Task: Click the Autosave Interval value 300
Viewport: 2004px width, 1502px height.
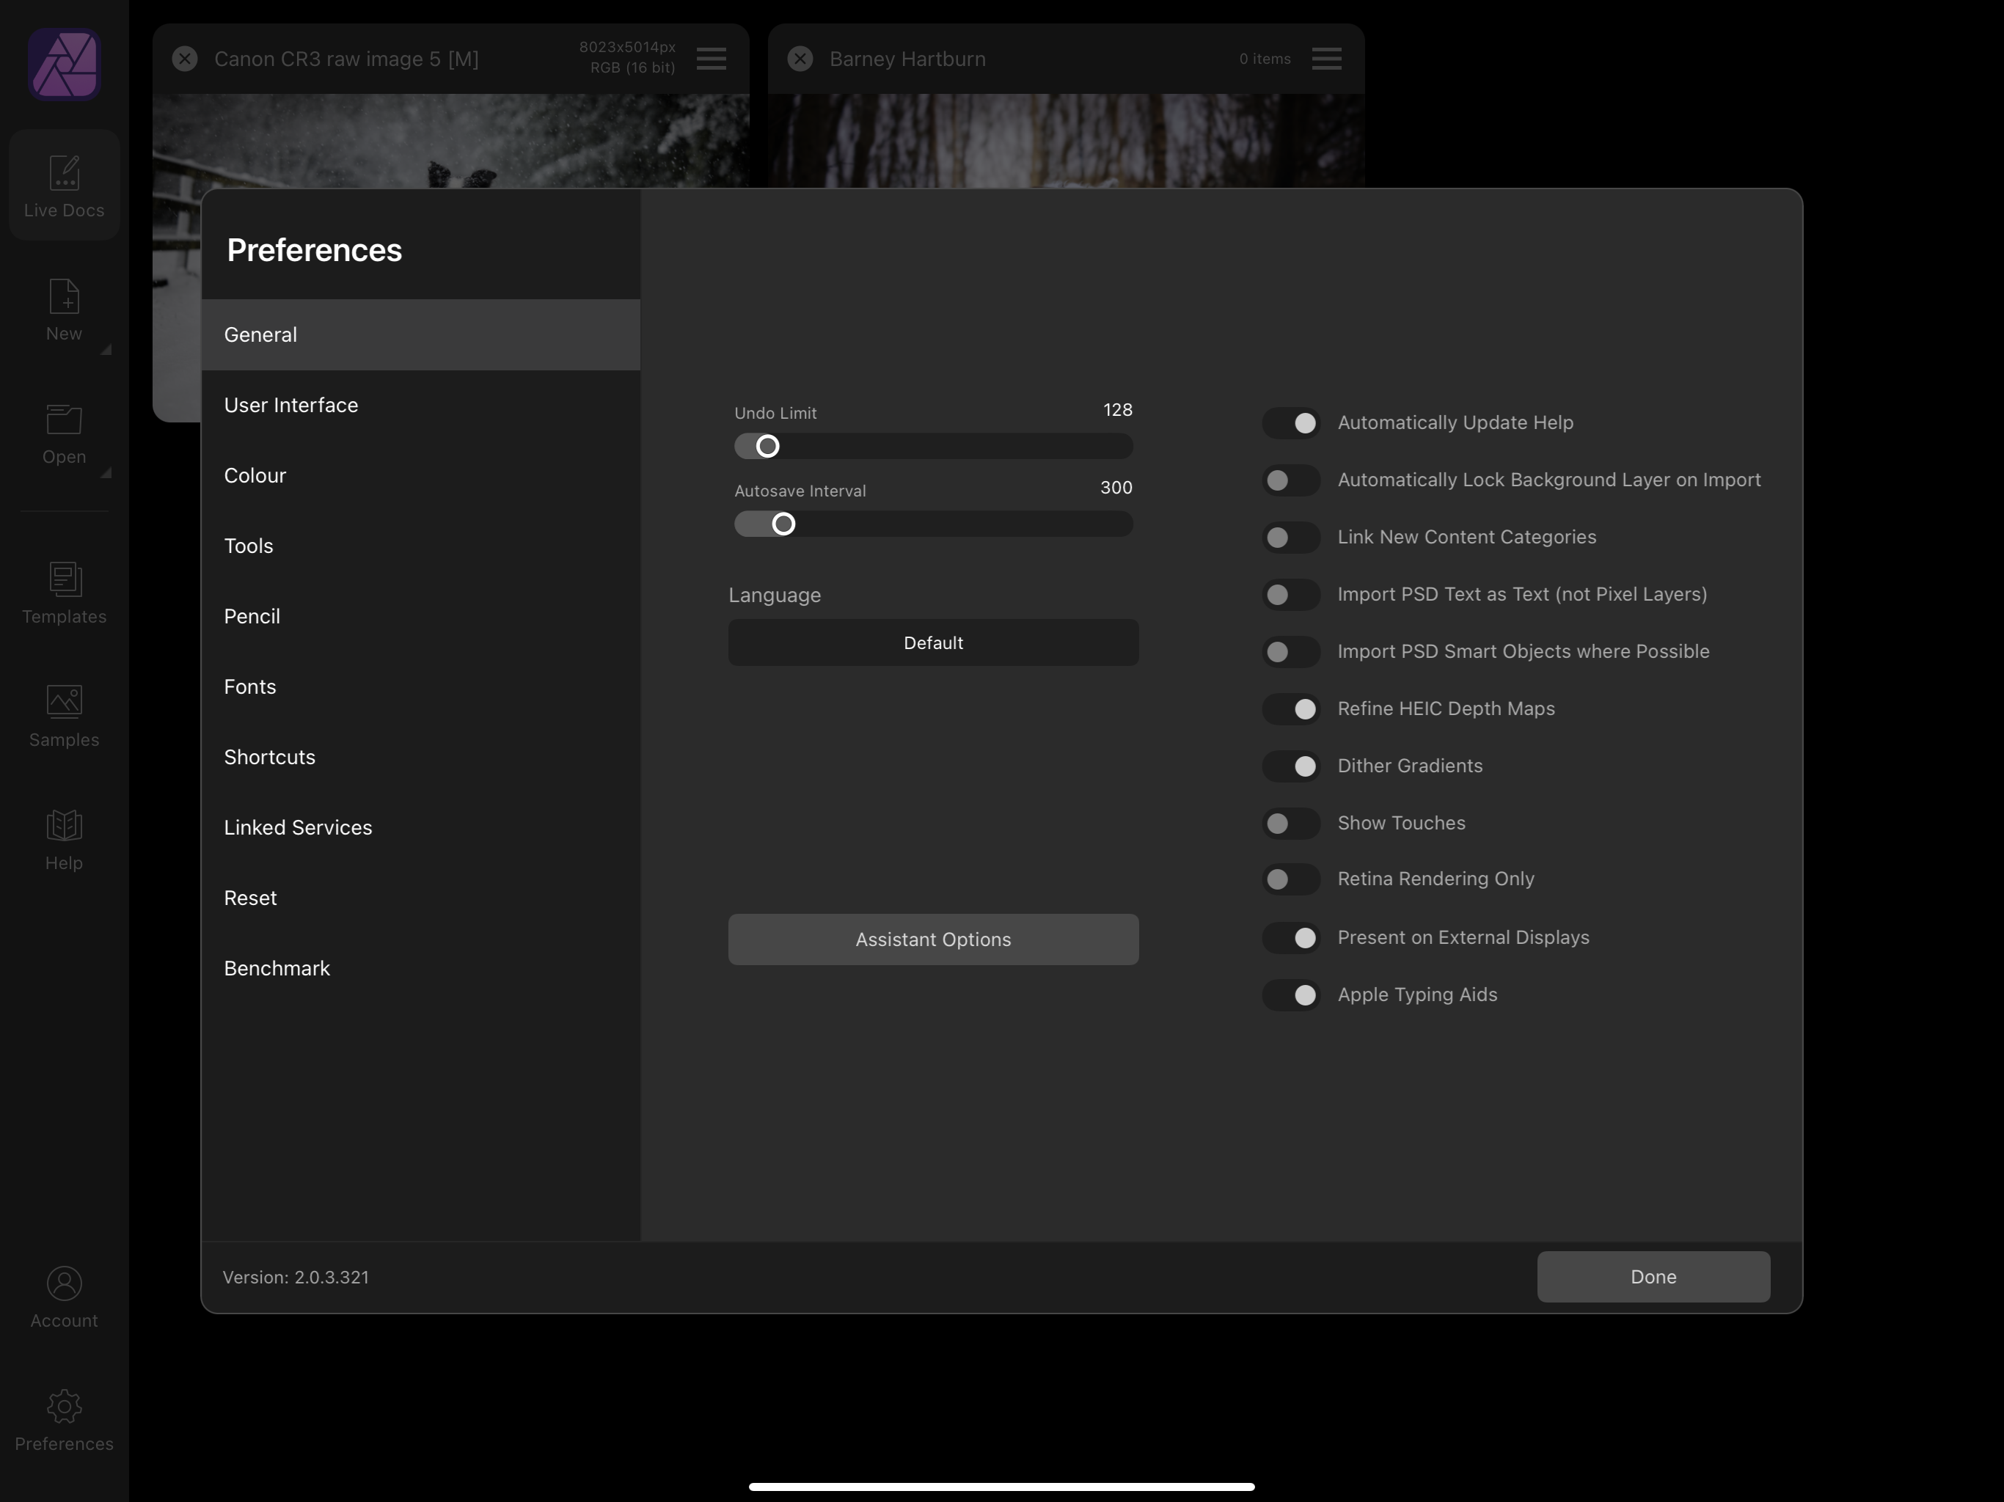Action: click(x=1116, y=488)
